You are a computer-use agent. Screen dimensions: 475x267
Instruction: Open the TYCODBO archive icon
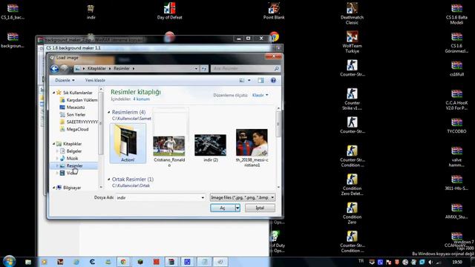(x=456, y=125)
